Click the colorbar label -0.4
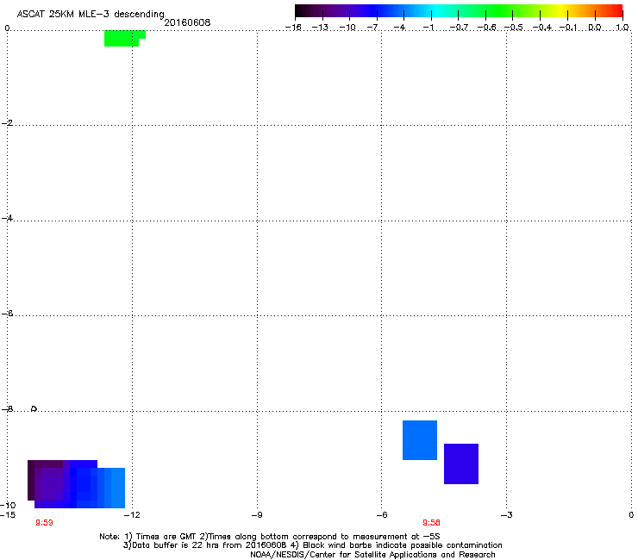 [x=542, y=28]
